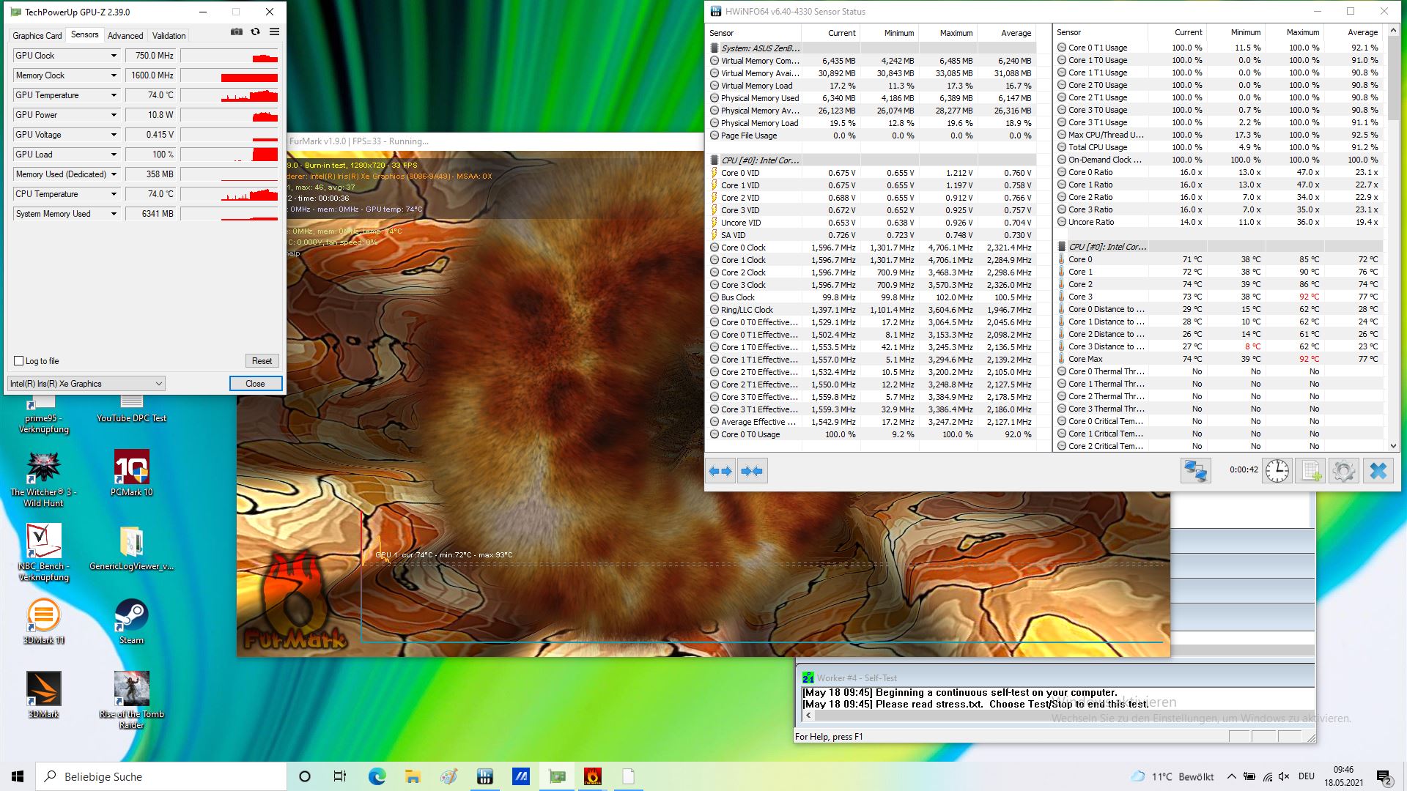Click the HWiNFO clock reset timer icon
The image size is (1407, 791).
coord(1277,470)
